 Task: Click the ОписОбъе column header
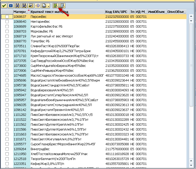[177, 12]
